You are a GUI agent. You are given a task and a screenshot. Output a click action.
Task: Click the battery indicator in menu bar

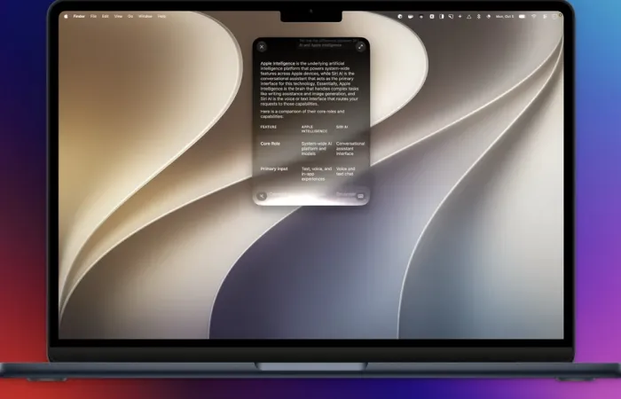click(x=522, y=17)
